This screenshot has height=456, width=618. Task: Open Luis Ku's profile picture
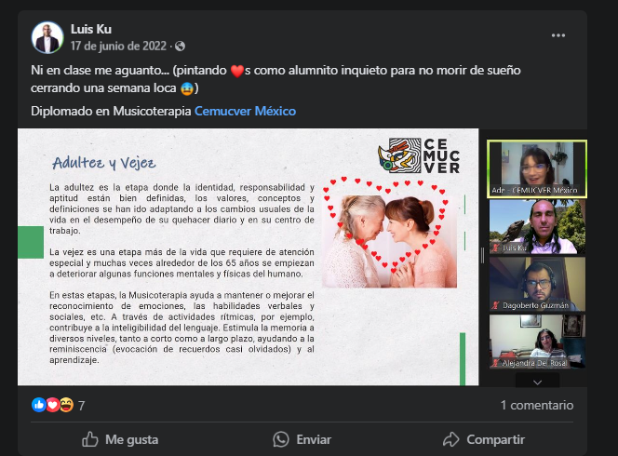[47, 37]
